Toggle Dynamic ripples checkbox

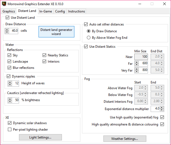(8, 76)
